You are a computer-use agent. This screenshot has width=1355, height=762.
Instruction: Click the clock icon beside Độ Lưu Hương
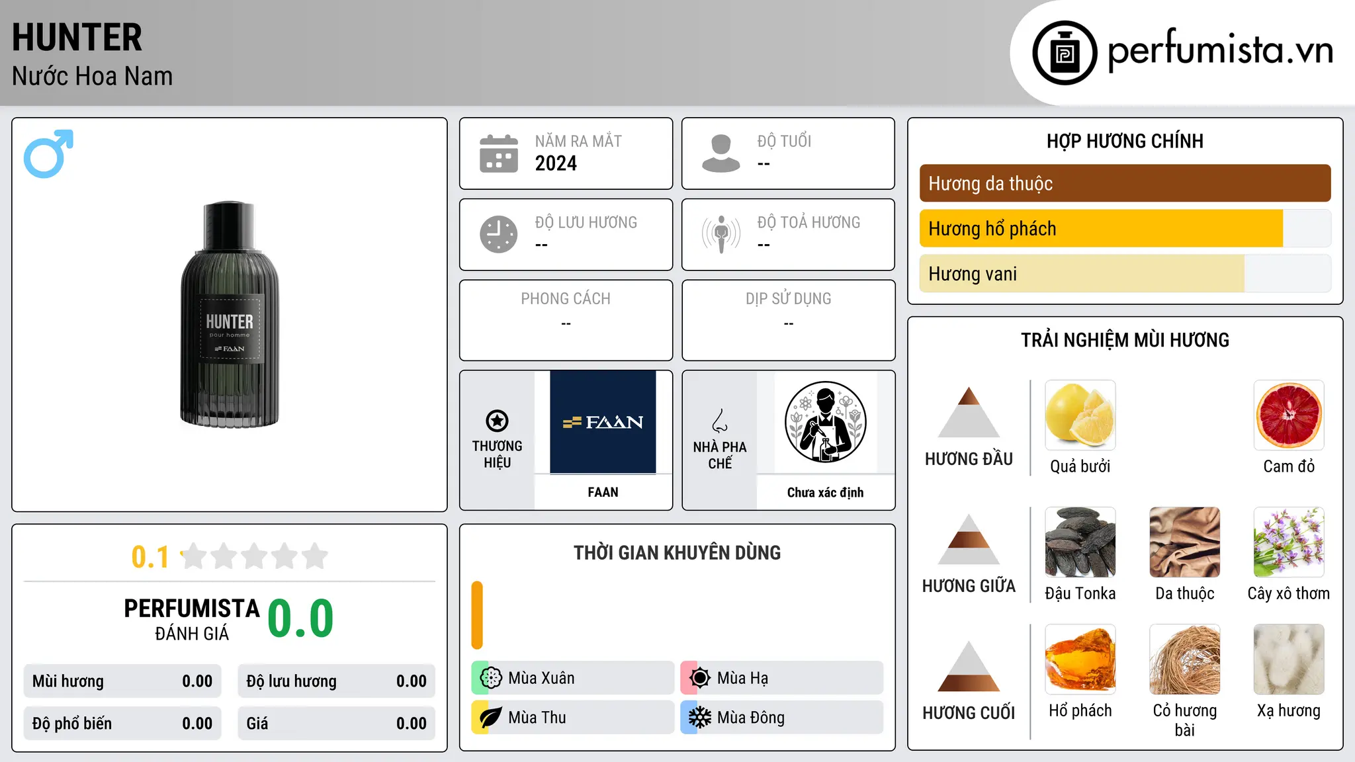tap(499, 234)
